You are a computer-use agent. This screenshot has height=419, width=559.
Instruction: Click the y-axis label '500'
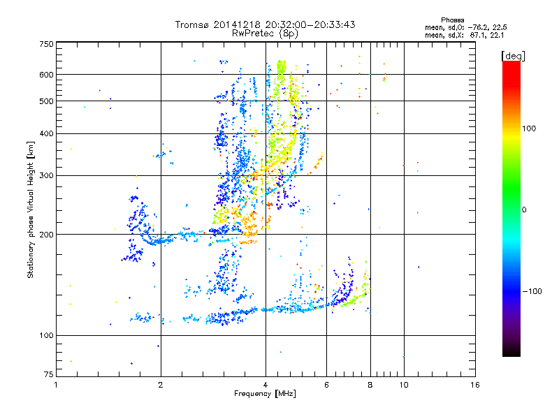tap(47, 101)
